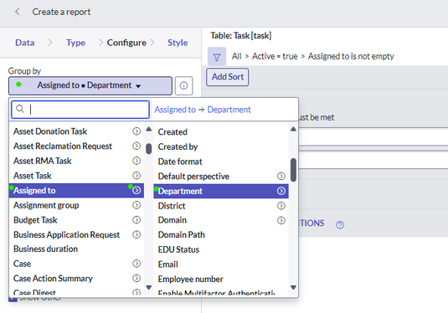Screen dimensions: 448x313
Task: Select Case field
Action: click(22, 264)
